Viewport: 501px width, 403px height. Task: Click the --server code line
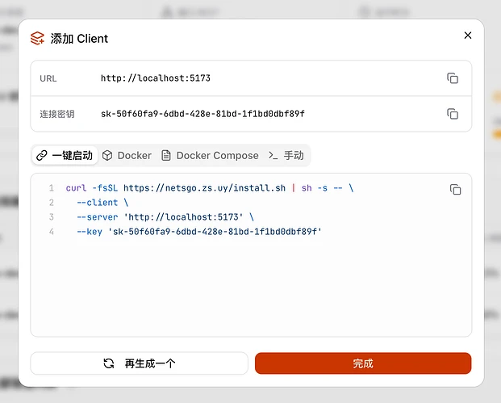(165, 217)
